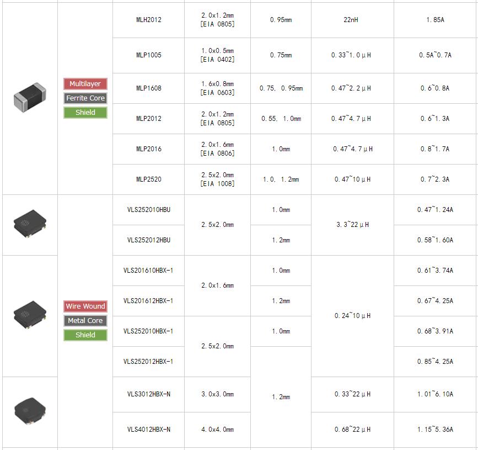Click the multilayer chip inductor product image
Screen dimensions: 478x450
click(30, 97)
